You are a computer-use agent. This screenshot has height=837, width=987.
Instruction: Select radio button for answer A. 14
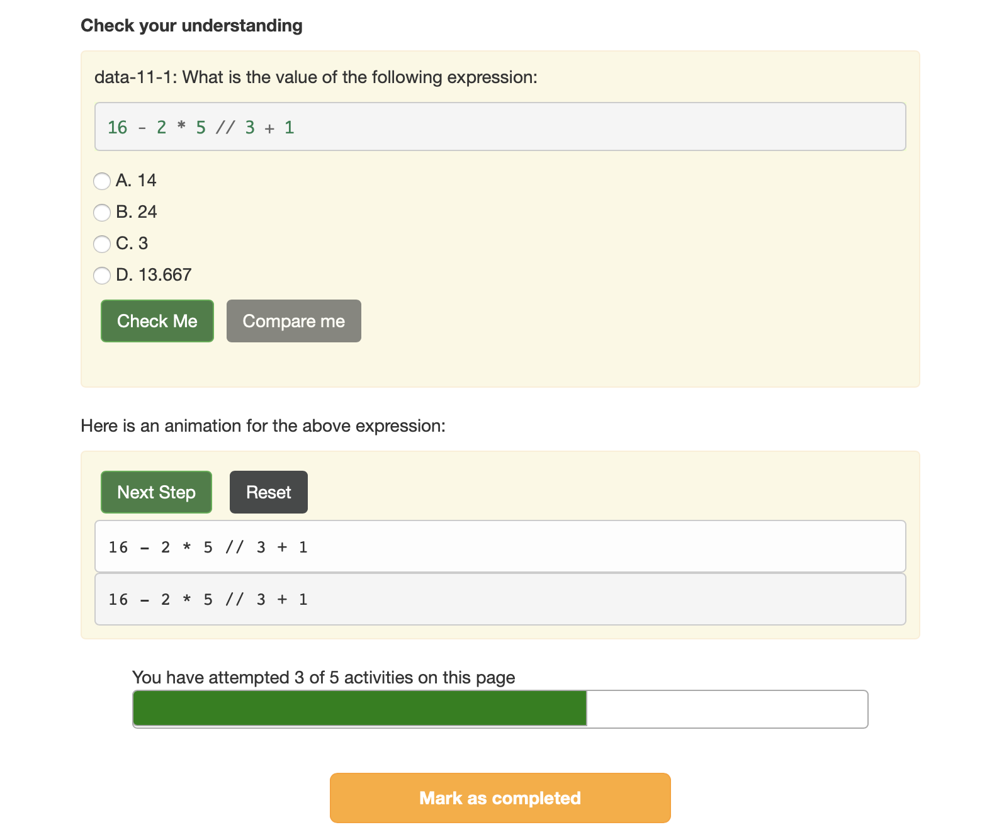[102, 181]
